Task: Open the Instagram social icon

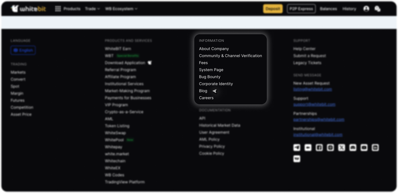Action: 330,148
